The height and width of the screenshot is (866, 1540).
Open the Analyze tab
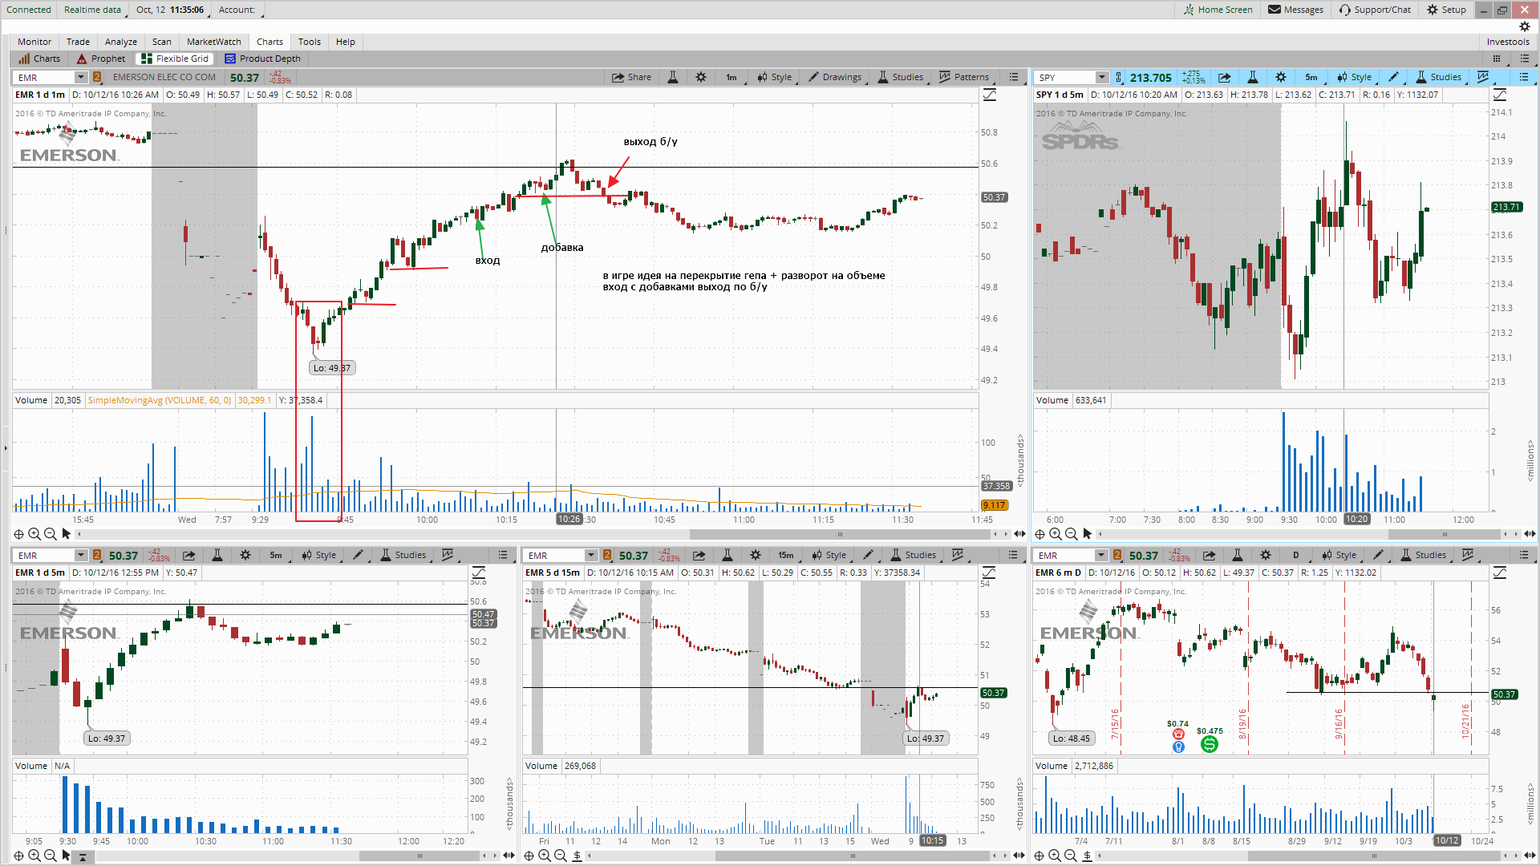(x=121, y=42)
